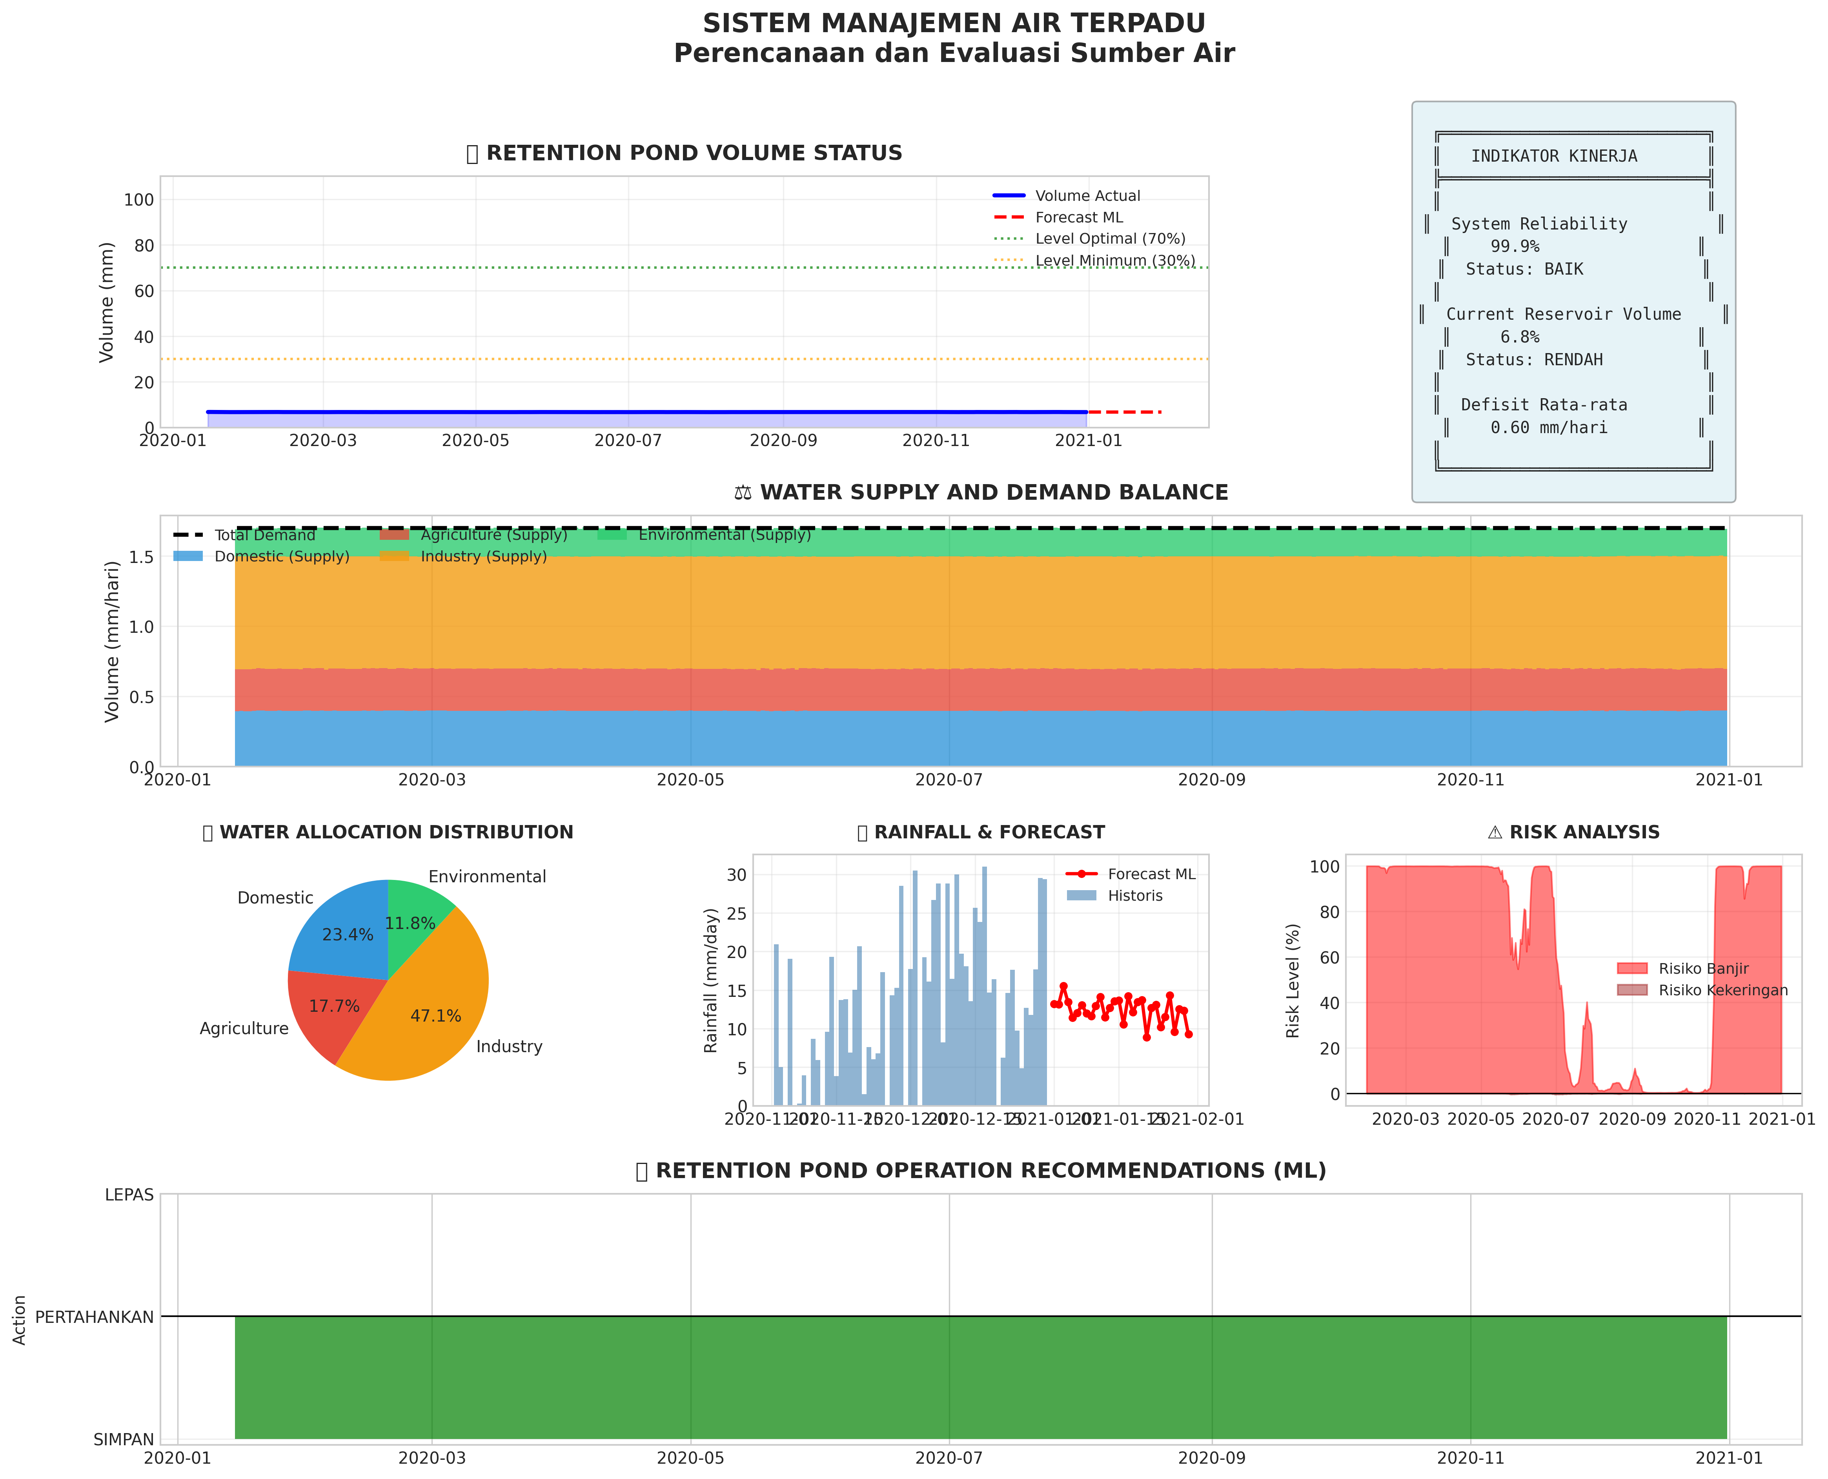The width and height of the screenshot is (1828, 1479).
Task: Click the Risiko Banjir legend patch
Action: click(x=1632, y=969)
